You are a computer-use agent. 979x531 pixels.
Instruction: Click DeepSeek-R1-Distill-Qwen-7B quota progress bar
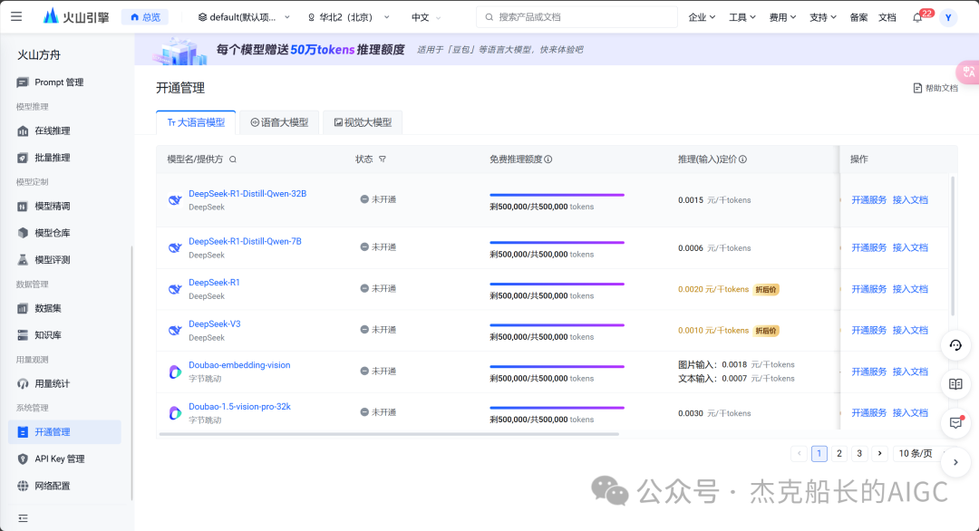[557, 243]
